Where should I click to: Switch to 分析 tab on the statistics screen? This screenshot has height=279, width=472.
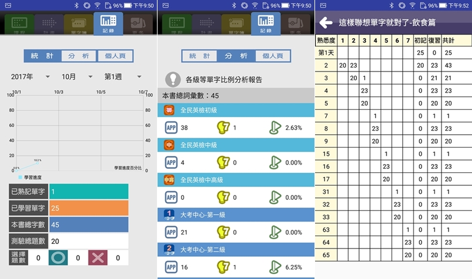pos(79,56)
